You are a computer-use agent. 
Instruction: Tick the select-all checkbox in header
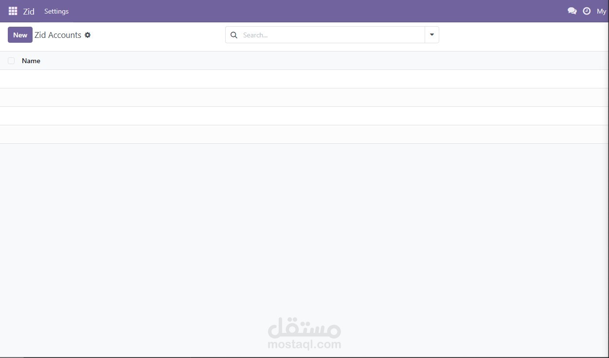pos(11,61)
